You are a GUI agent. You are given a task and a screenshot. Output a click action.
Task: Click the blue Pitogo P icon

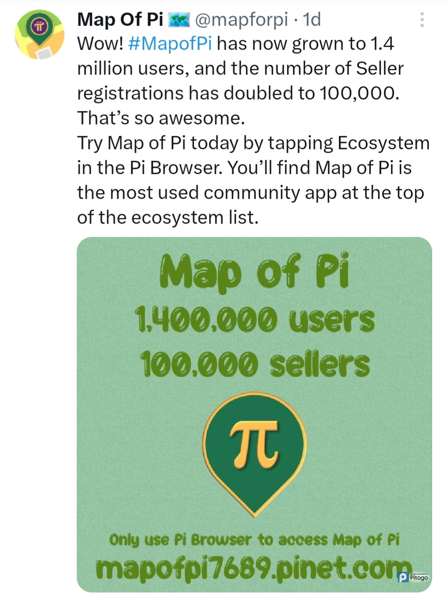point(403,577)
